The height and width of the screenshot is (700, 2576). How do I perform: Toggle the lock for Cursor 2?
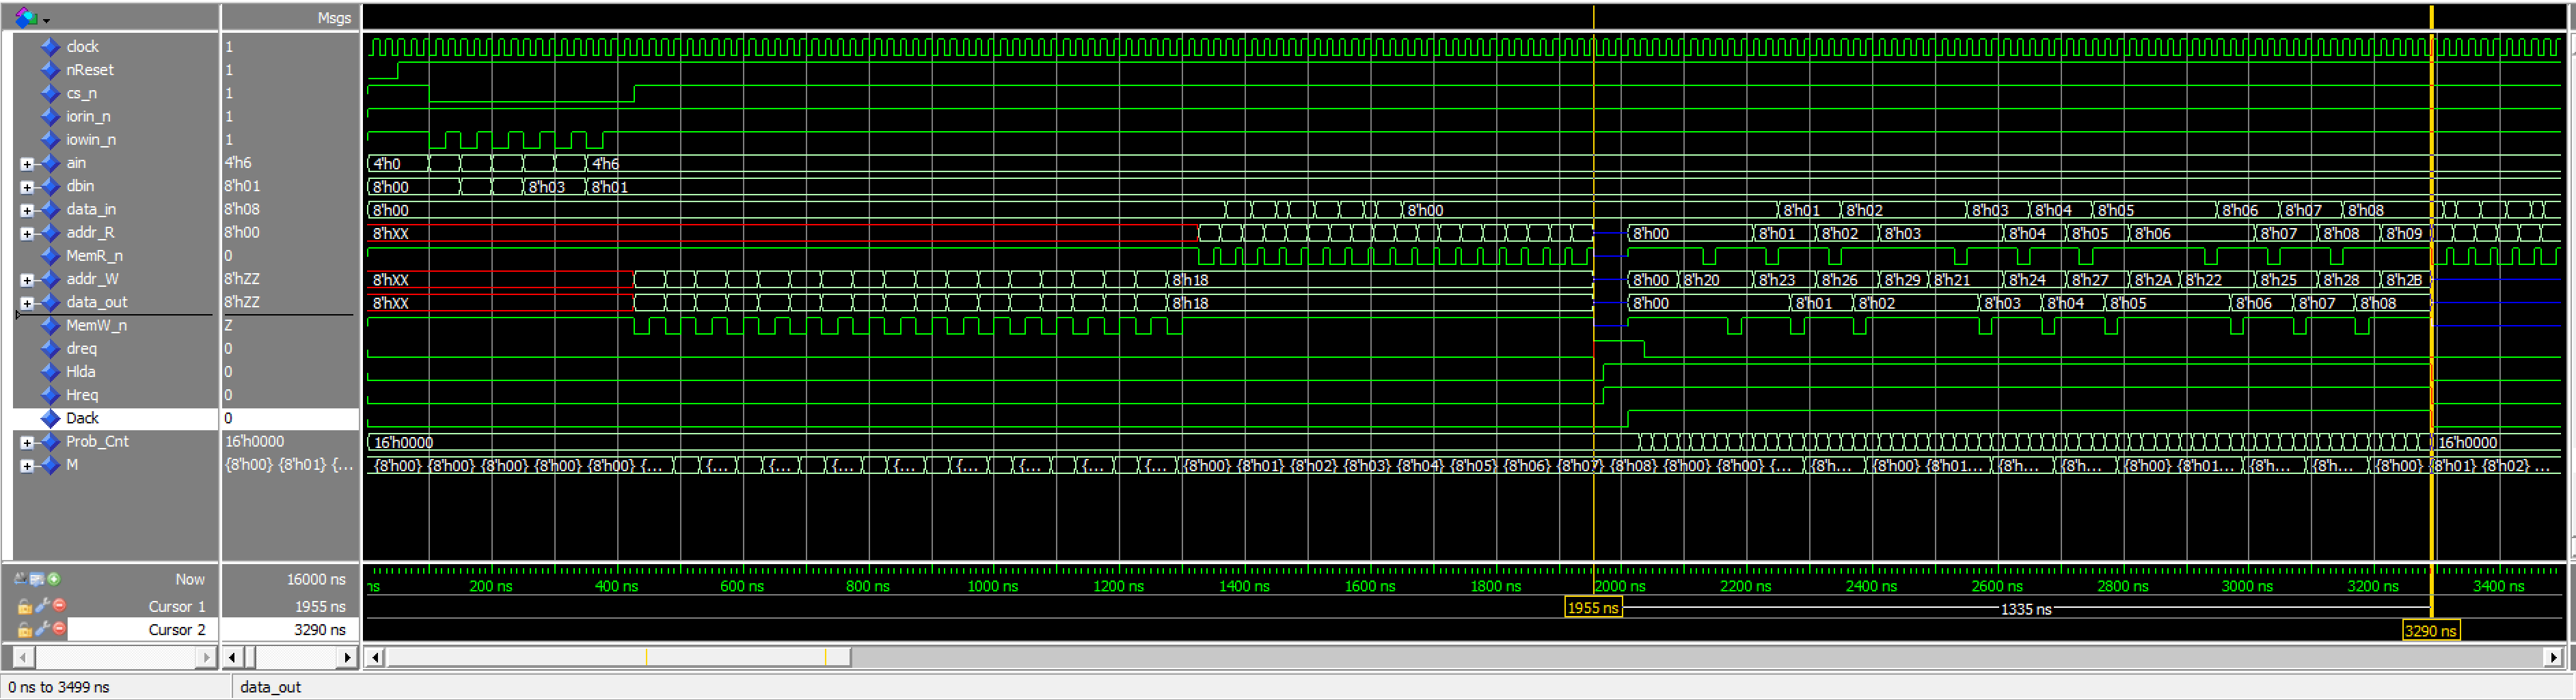(25, 629)
